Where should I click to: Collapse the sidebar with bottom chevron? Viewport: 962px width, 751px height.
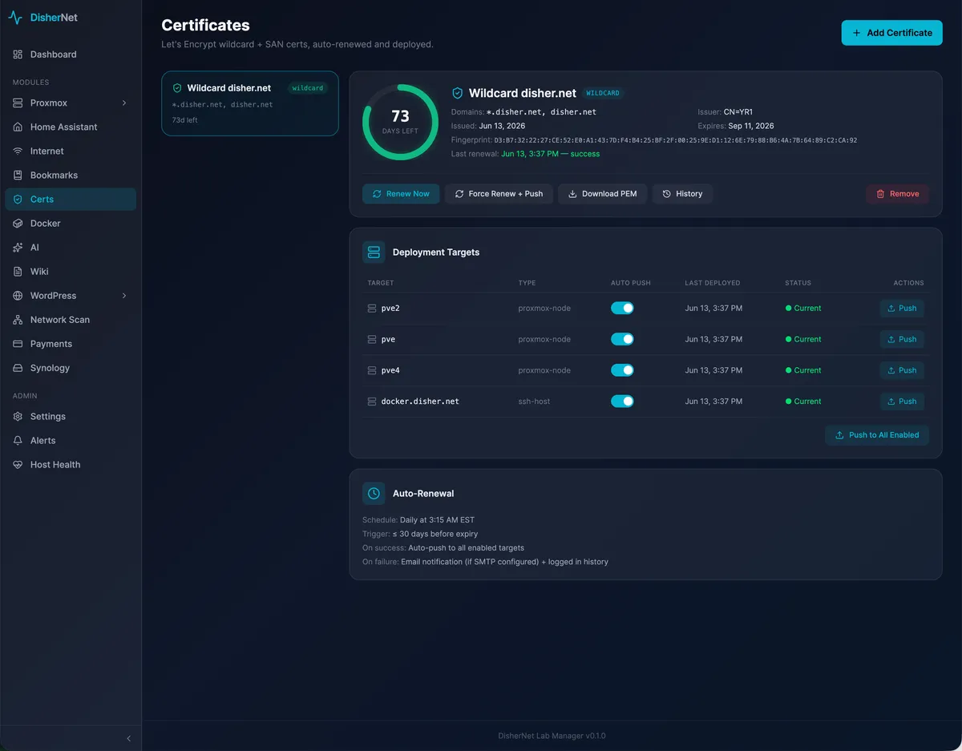(x=129, y=738)
